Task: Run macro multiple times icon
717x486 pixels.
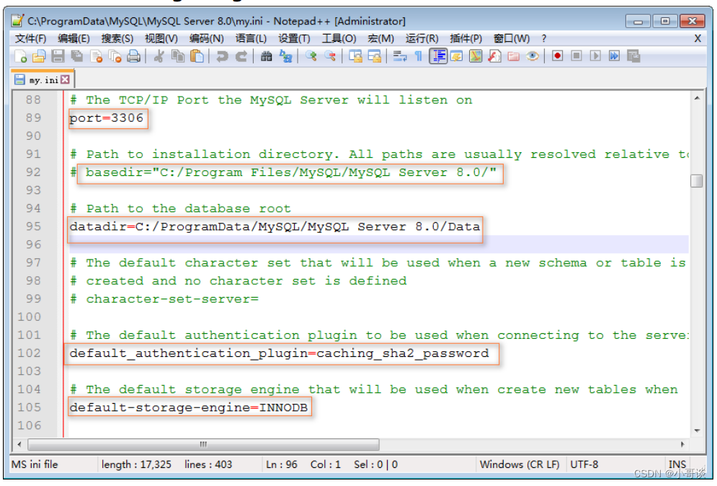Action: coord(614,56)
